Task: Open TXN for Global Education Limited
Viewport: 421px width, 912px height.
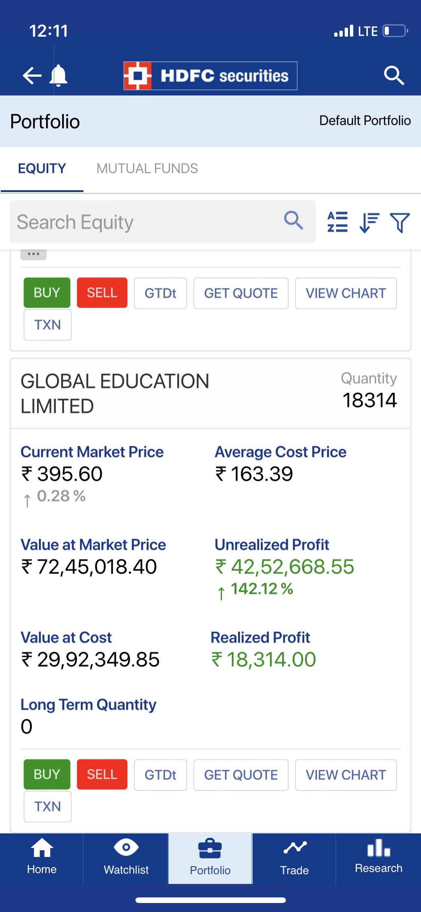Action: point(48,806)
